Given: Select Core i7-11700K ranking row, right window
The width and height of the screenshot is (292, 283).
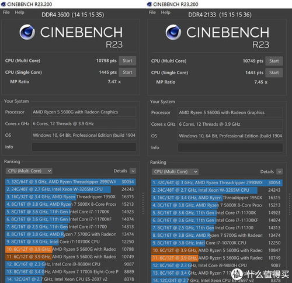Looking at the screenshot, I should point(217,213).
